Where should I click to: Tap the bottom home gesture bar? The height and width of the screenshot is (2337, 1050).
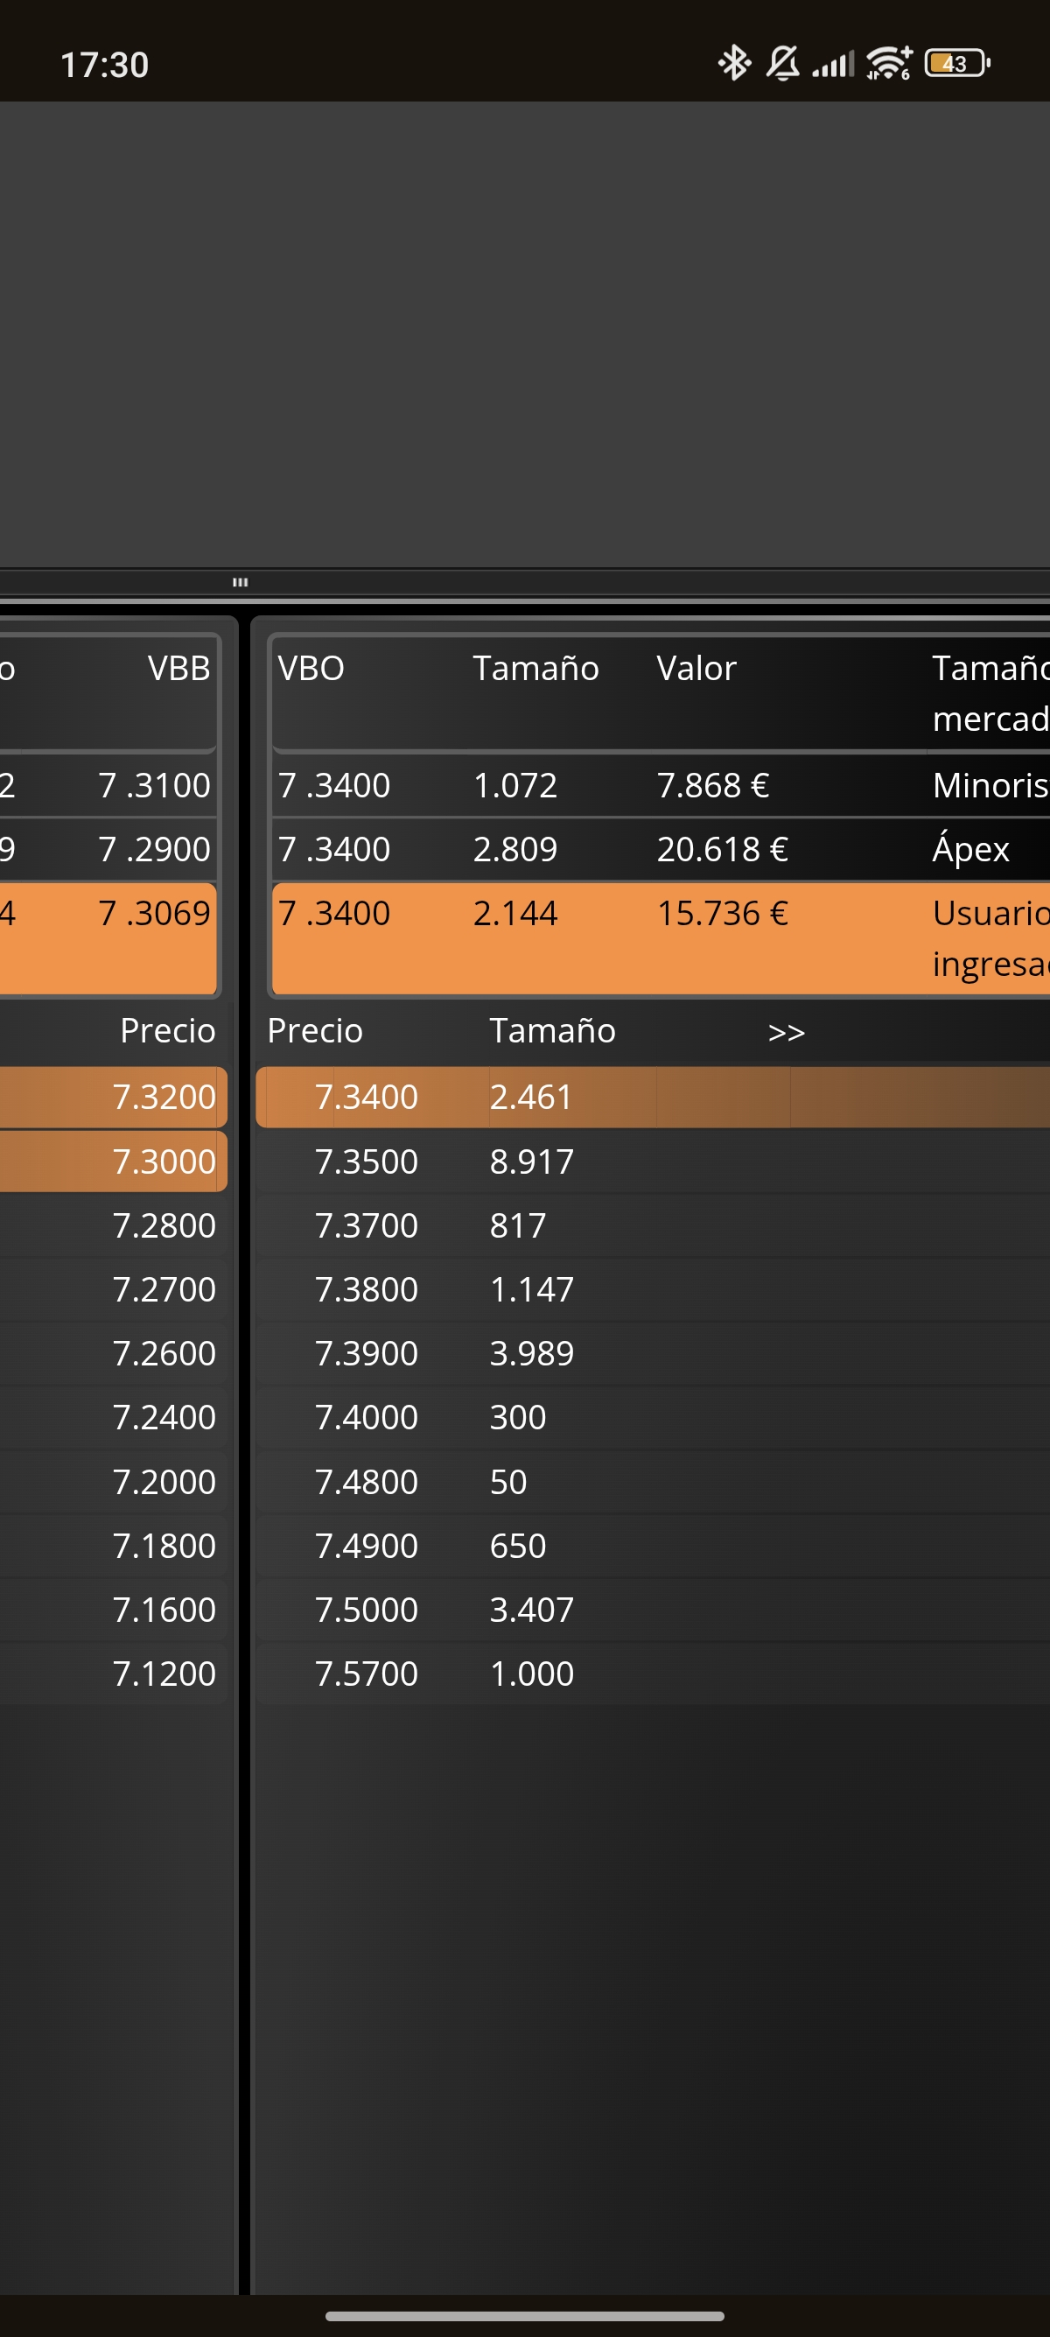(525, 2315)
